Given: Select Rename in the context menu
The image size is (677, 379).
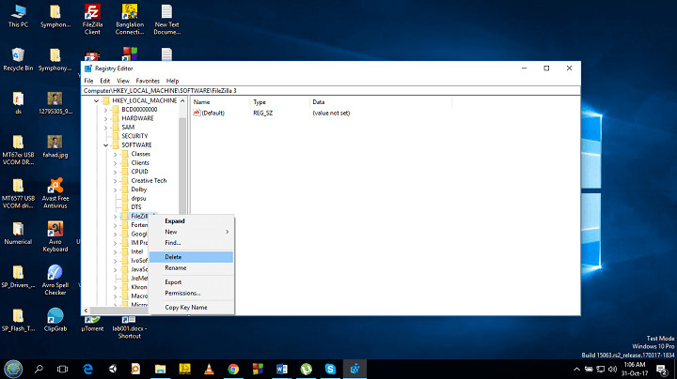Looking at the screenshot, I should coord(176,268).
